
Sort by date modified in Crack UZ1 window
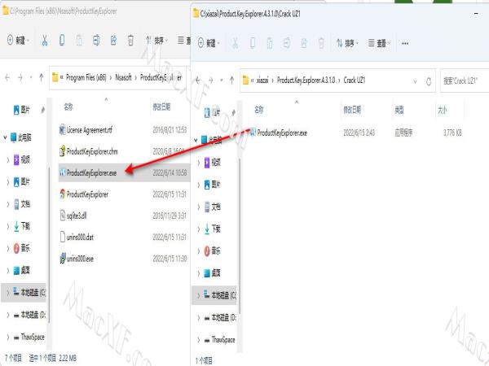point(352,110)
